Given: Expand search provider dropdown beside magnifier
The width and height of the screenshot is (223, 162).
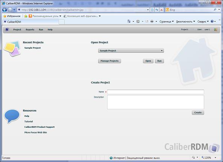Looking at the screenshot, I should (x=219, y=9).
